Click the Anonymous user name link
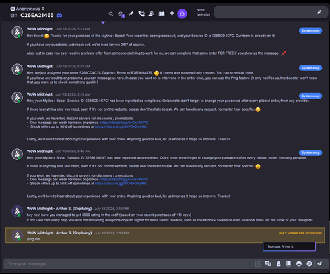 (x=28, y=9)
